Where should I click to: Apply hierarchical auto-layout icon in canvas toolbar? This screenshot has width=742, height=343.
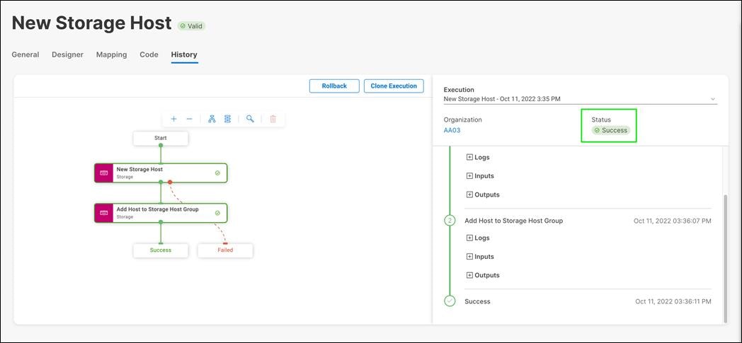click(x=212, y=119)
